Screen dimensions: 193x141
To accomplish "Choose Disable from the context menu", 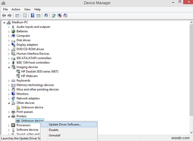I will [69, 130].
